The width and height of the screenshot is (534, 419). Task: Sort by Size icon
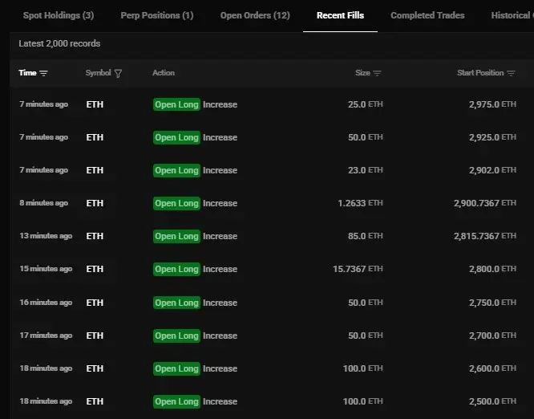click(x=377, y=73)
